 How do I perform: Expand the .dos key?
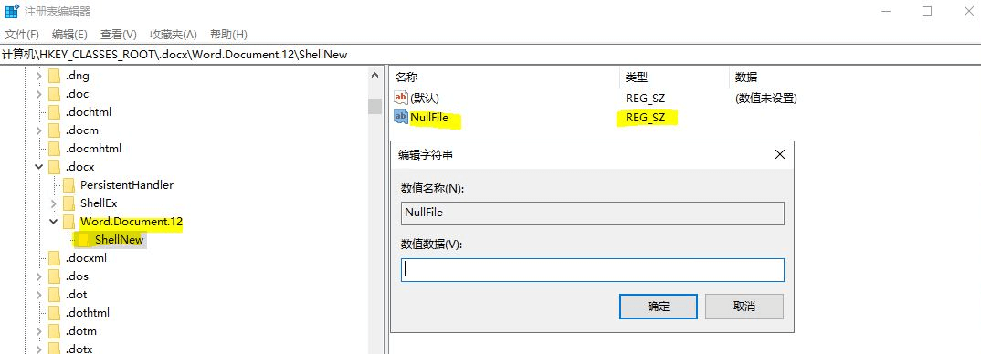pyautogui.click(x=38, y=276)
